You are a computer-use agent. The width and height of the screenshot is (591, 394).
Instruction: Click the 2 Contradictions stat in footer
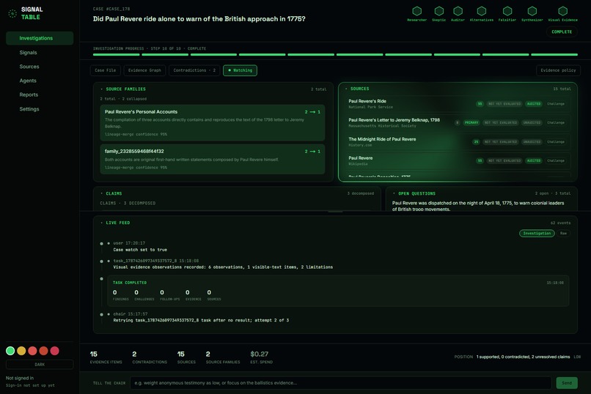pyautogui.click(x=150, y=357)
